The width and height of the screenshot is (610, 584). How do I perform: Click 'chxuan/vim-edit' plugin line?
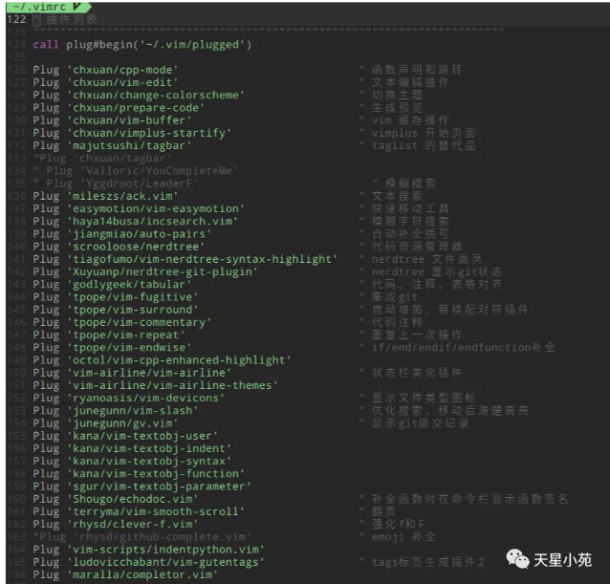pos(105,82)
